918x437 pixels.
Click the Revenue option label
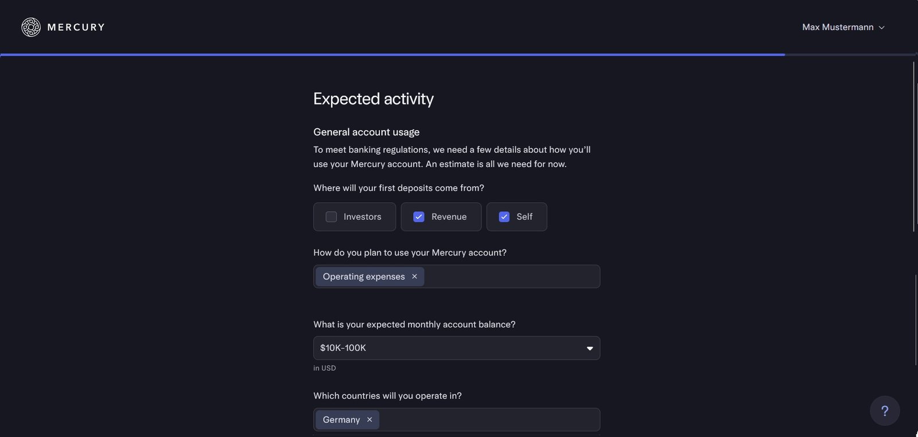tap(449, 216)
